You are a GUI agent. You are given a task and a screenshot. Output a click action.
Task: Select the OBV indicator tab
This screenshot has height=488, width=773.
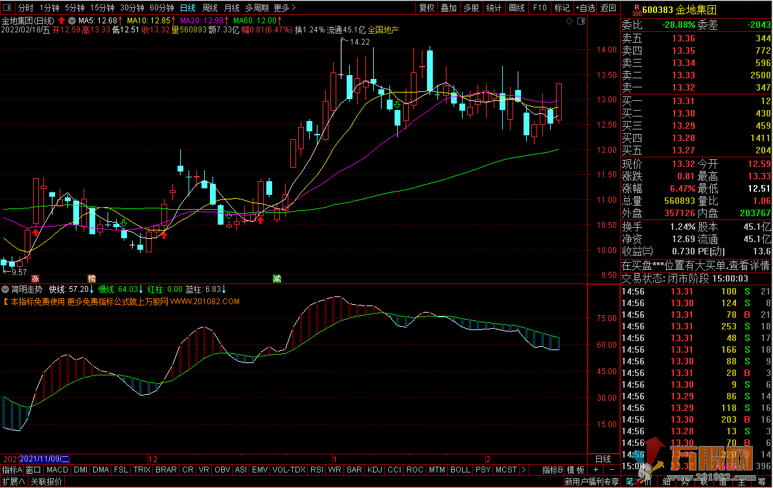pyautogui.click(x=222, y=470)
